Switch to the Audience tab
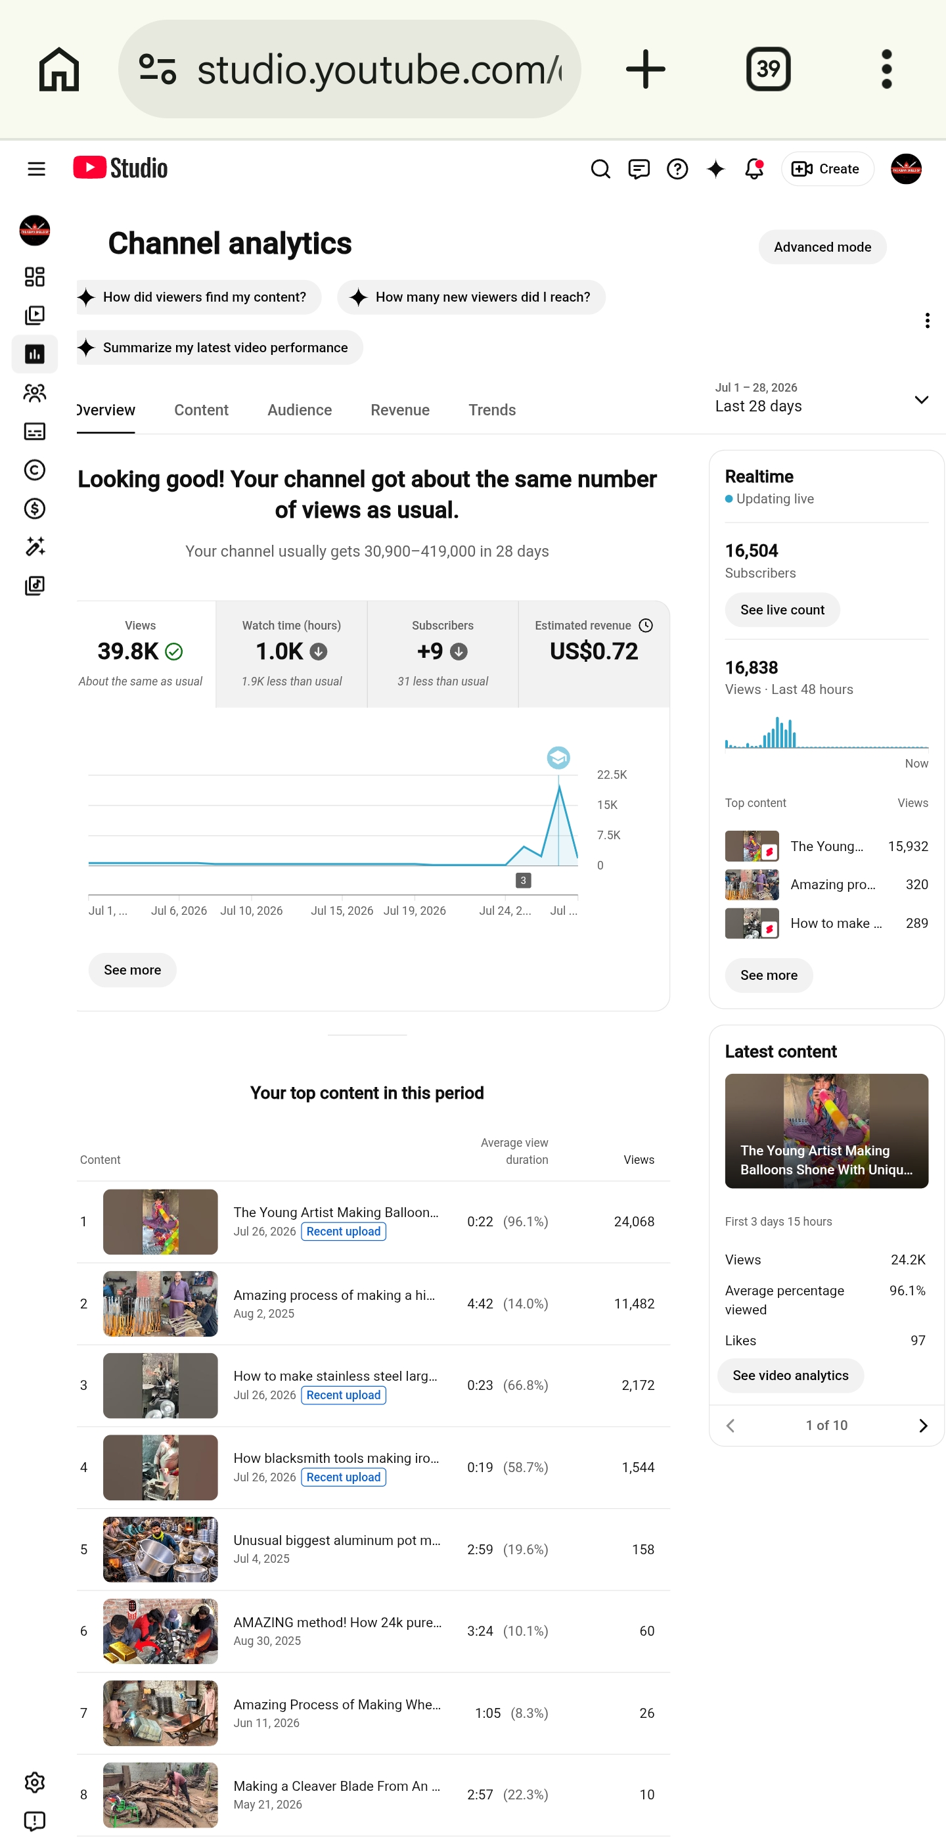This screenshot has height=1848, width=946. click(300, 410)
